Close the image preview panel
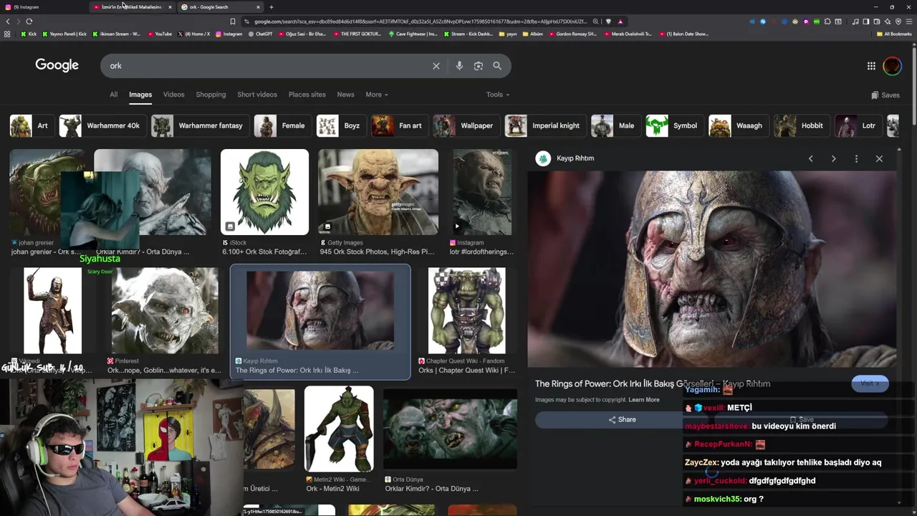Screen dimensions: 917x516 click(879, 158)
